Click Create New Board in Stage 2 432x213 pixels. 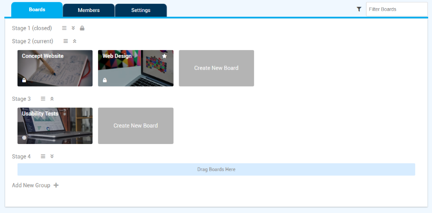216,68
